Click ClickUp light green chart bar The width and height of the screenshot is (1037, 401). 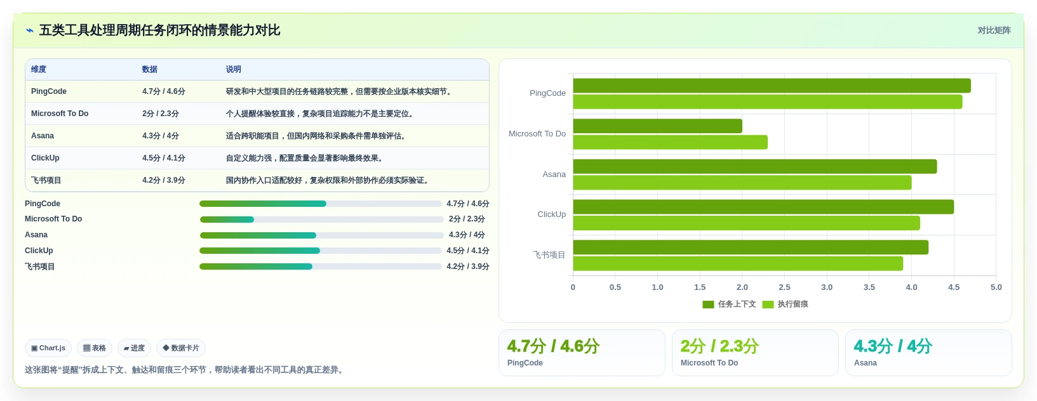coord(747,223)
